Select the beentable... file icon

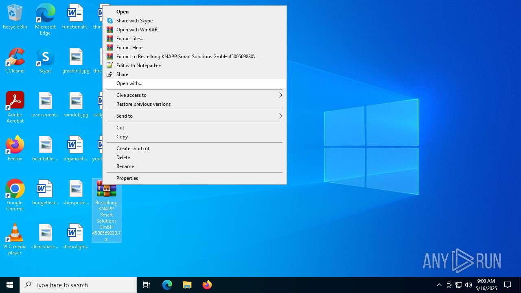[45, 149]
